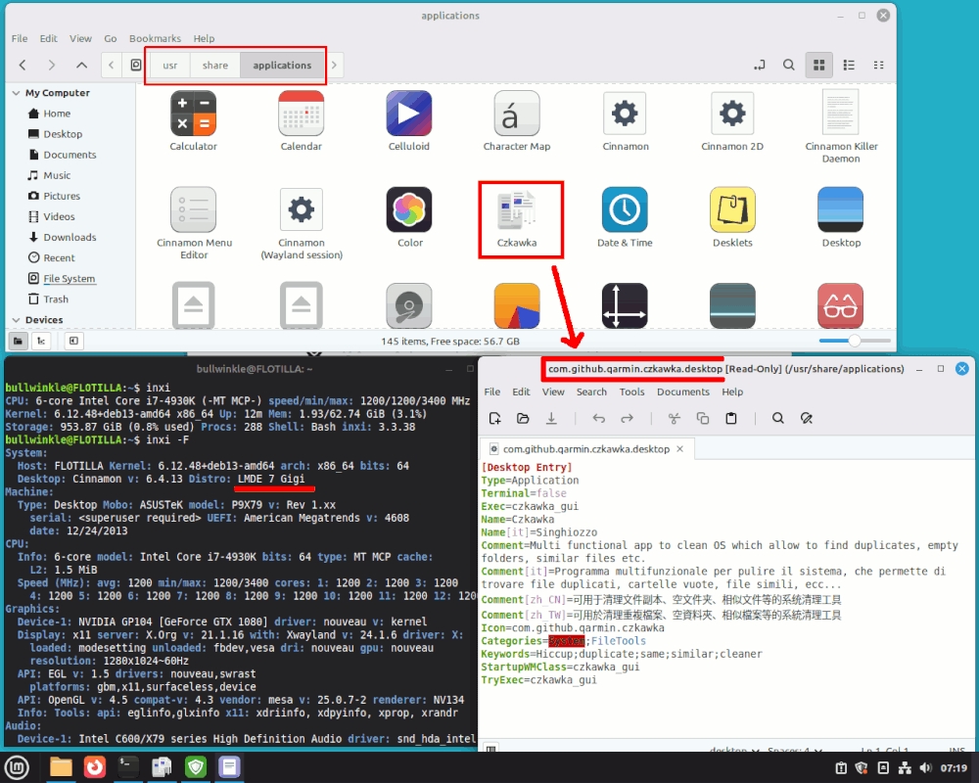
Task: Copy selection in text editor
Action: coord(702,418)
